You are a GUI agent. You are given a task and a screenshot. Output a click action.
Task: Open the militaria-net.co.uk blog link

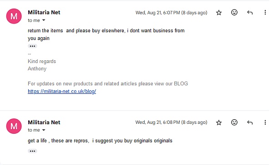(x=62, y=91)
